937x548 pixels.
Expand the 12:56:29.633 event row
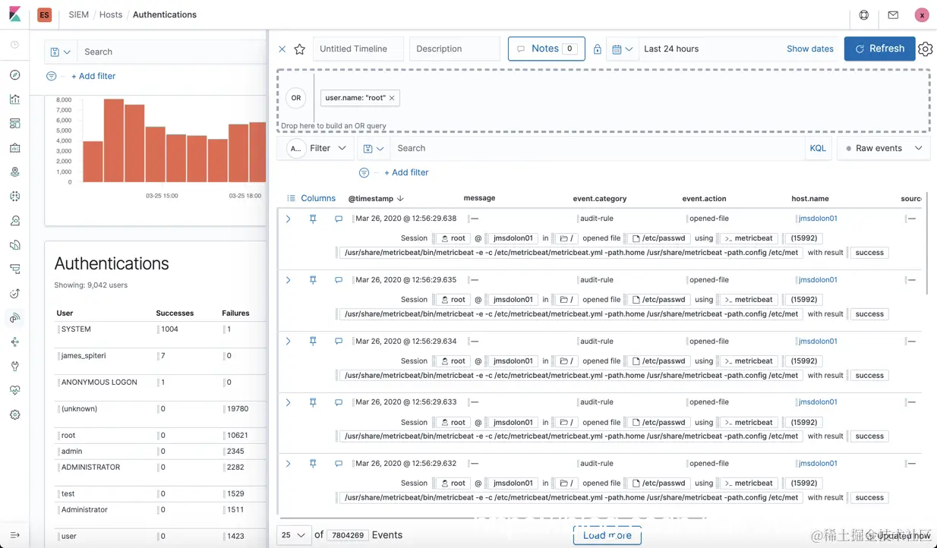(x=289, y=402)
